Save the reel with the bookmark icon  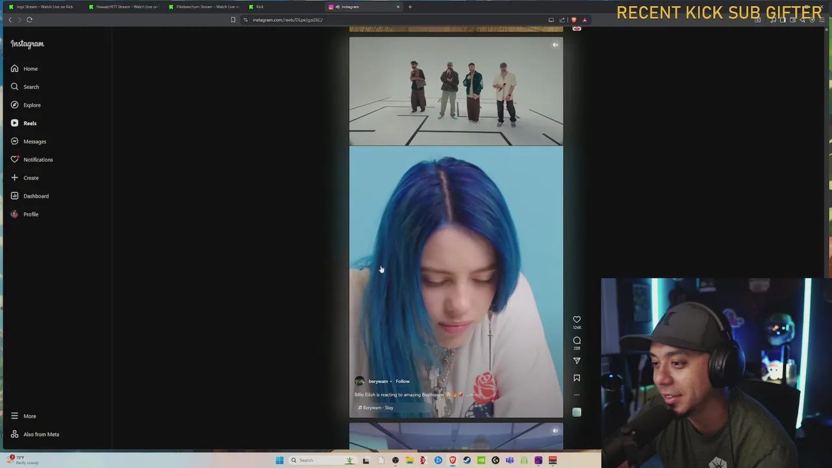pyautogui.click(x=577, y=378)
